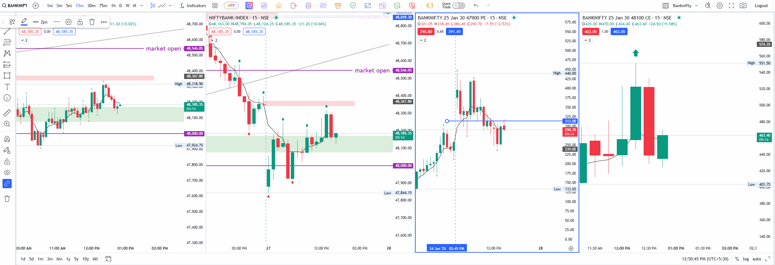Select the All date range
Screen dimensions: 775x265
tap(95, 259)
